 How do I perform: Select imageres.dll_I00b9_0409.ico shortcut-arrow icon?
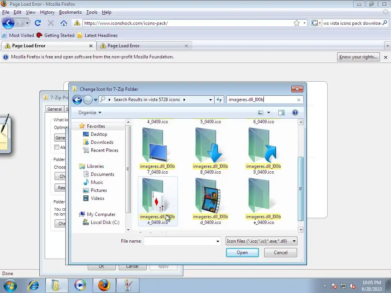[x=263, y=151]
